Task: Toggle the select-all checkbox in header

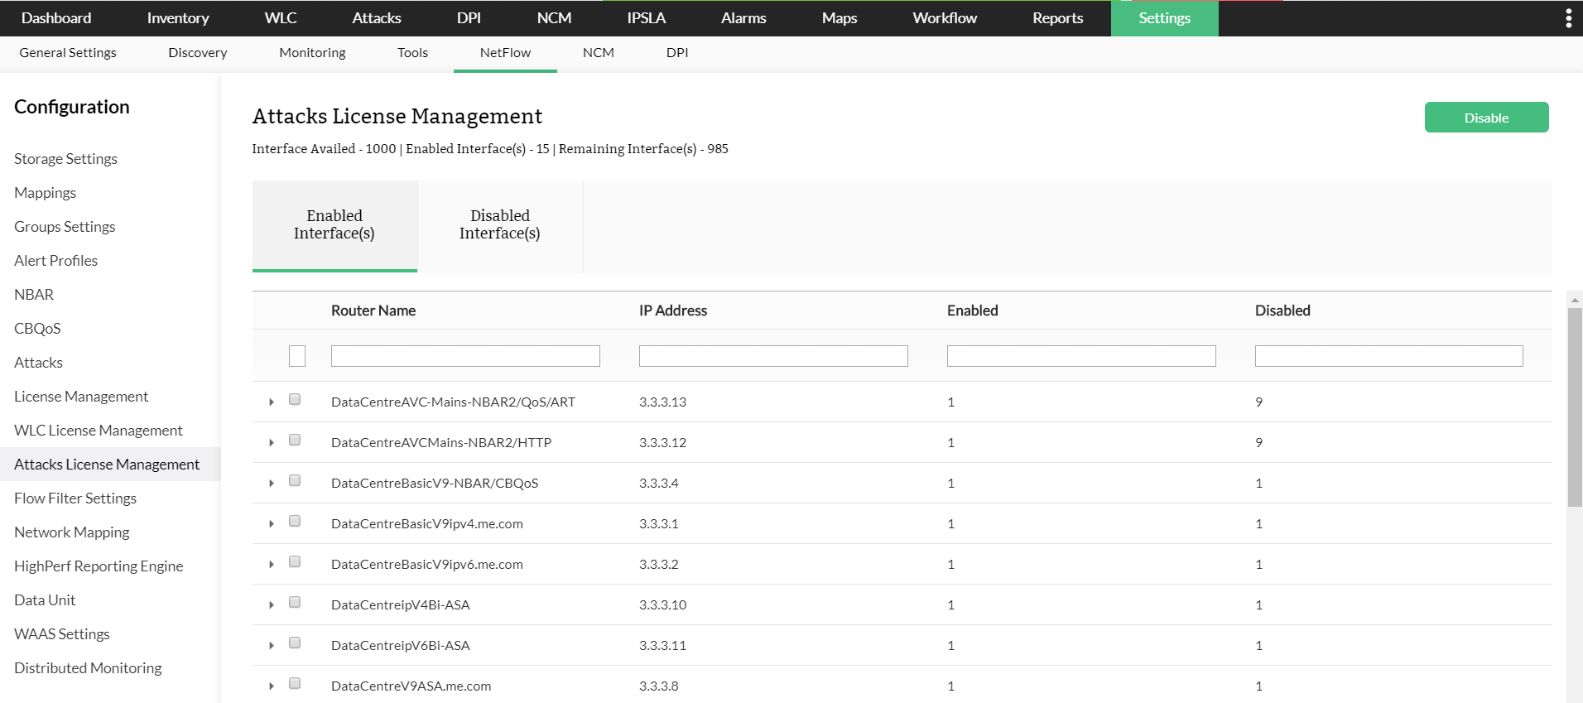Action: point(297,356)
